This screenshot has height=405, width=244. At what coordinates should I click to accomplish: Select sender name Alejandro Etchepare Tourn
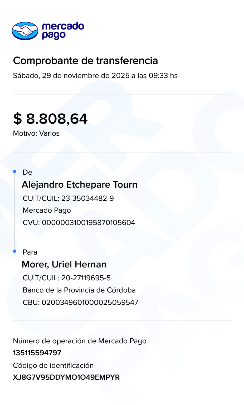click(79, 184)
